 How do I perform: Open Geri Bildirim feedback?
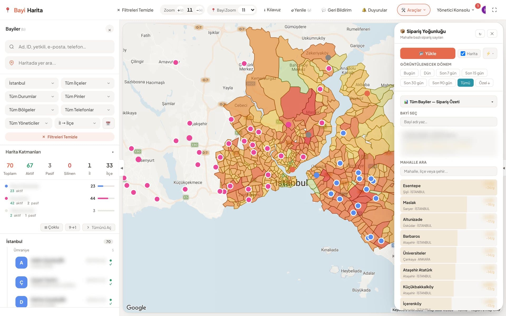(x=337, y=10)
